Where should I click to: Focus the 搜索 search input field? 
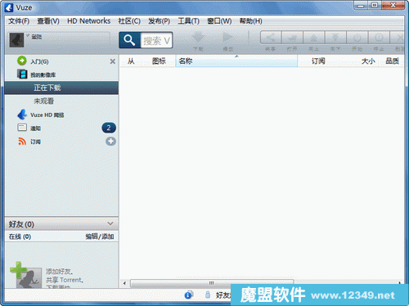point(156,40)
